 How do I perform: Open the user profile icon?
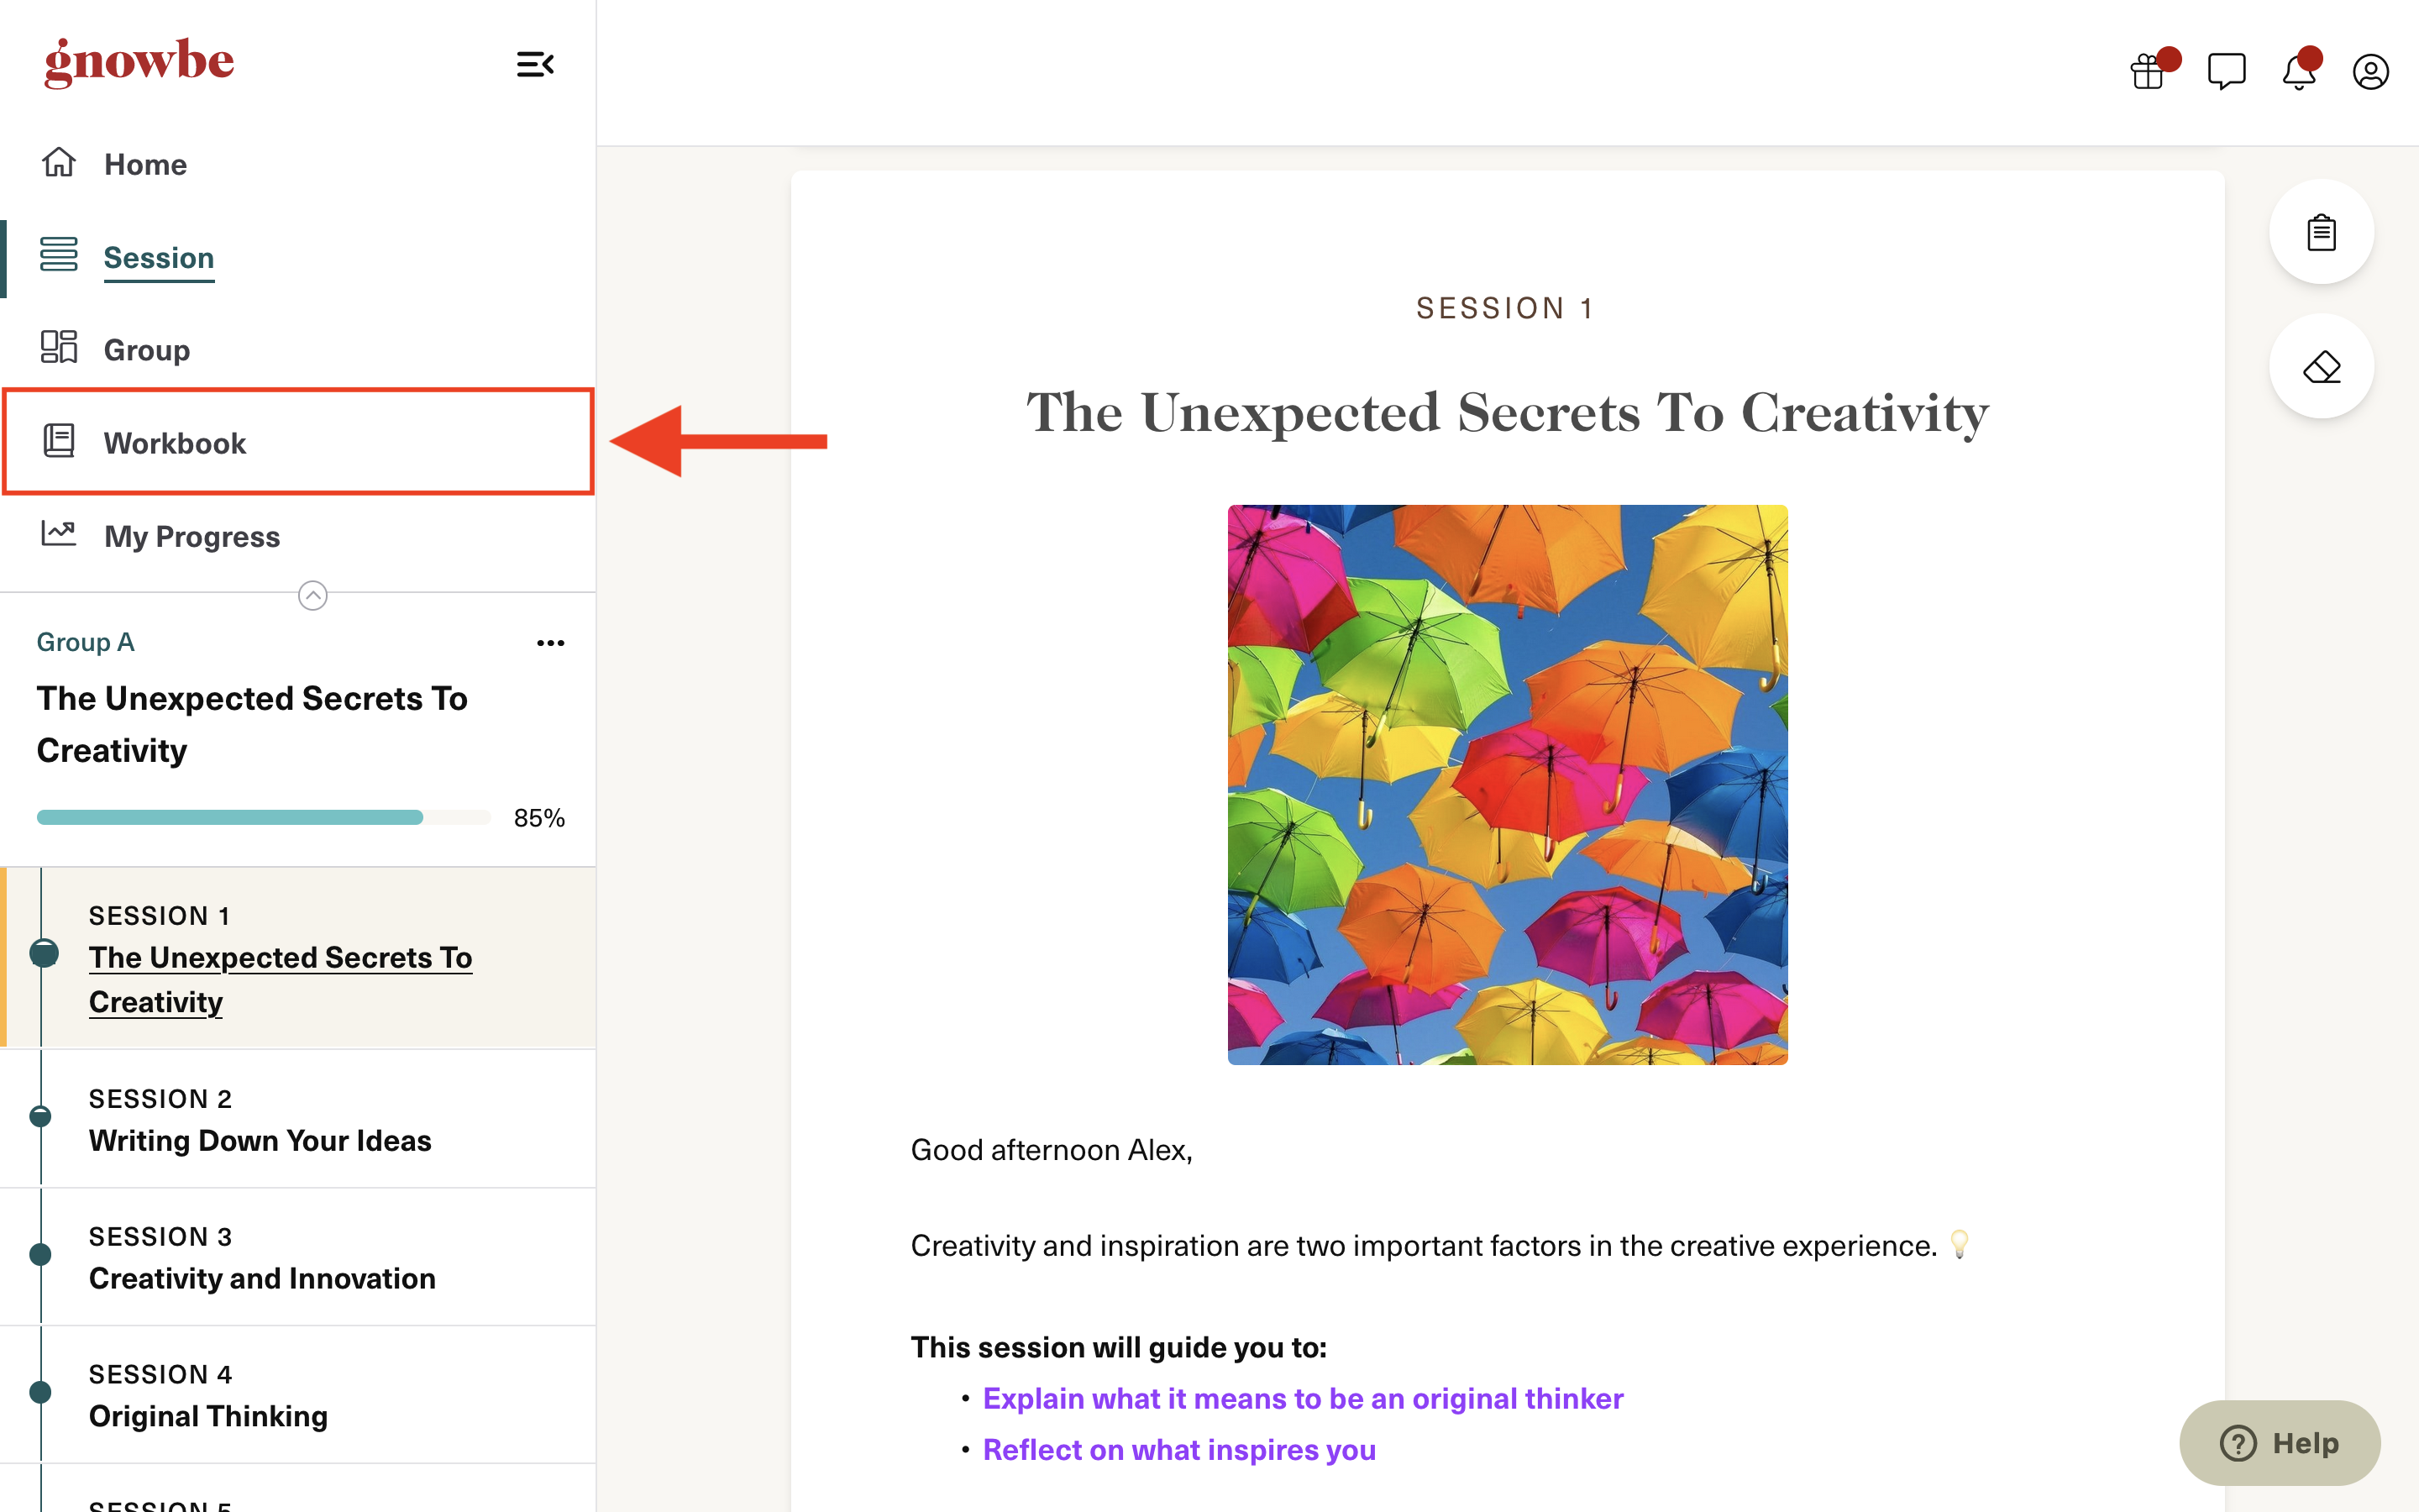(x=2370, y=72)
